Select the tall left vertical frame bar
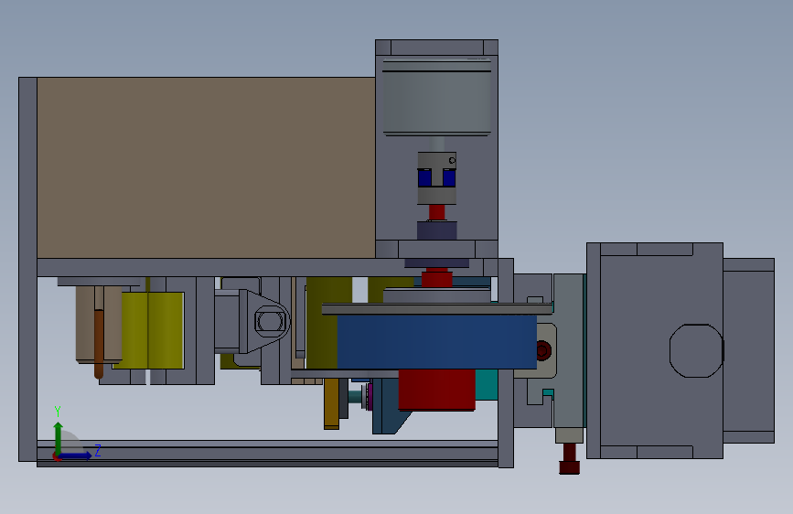The image size is (793, 514). [27, 269]
